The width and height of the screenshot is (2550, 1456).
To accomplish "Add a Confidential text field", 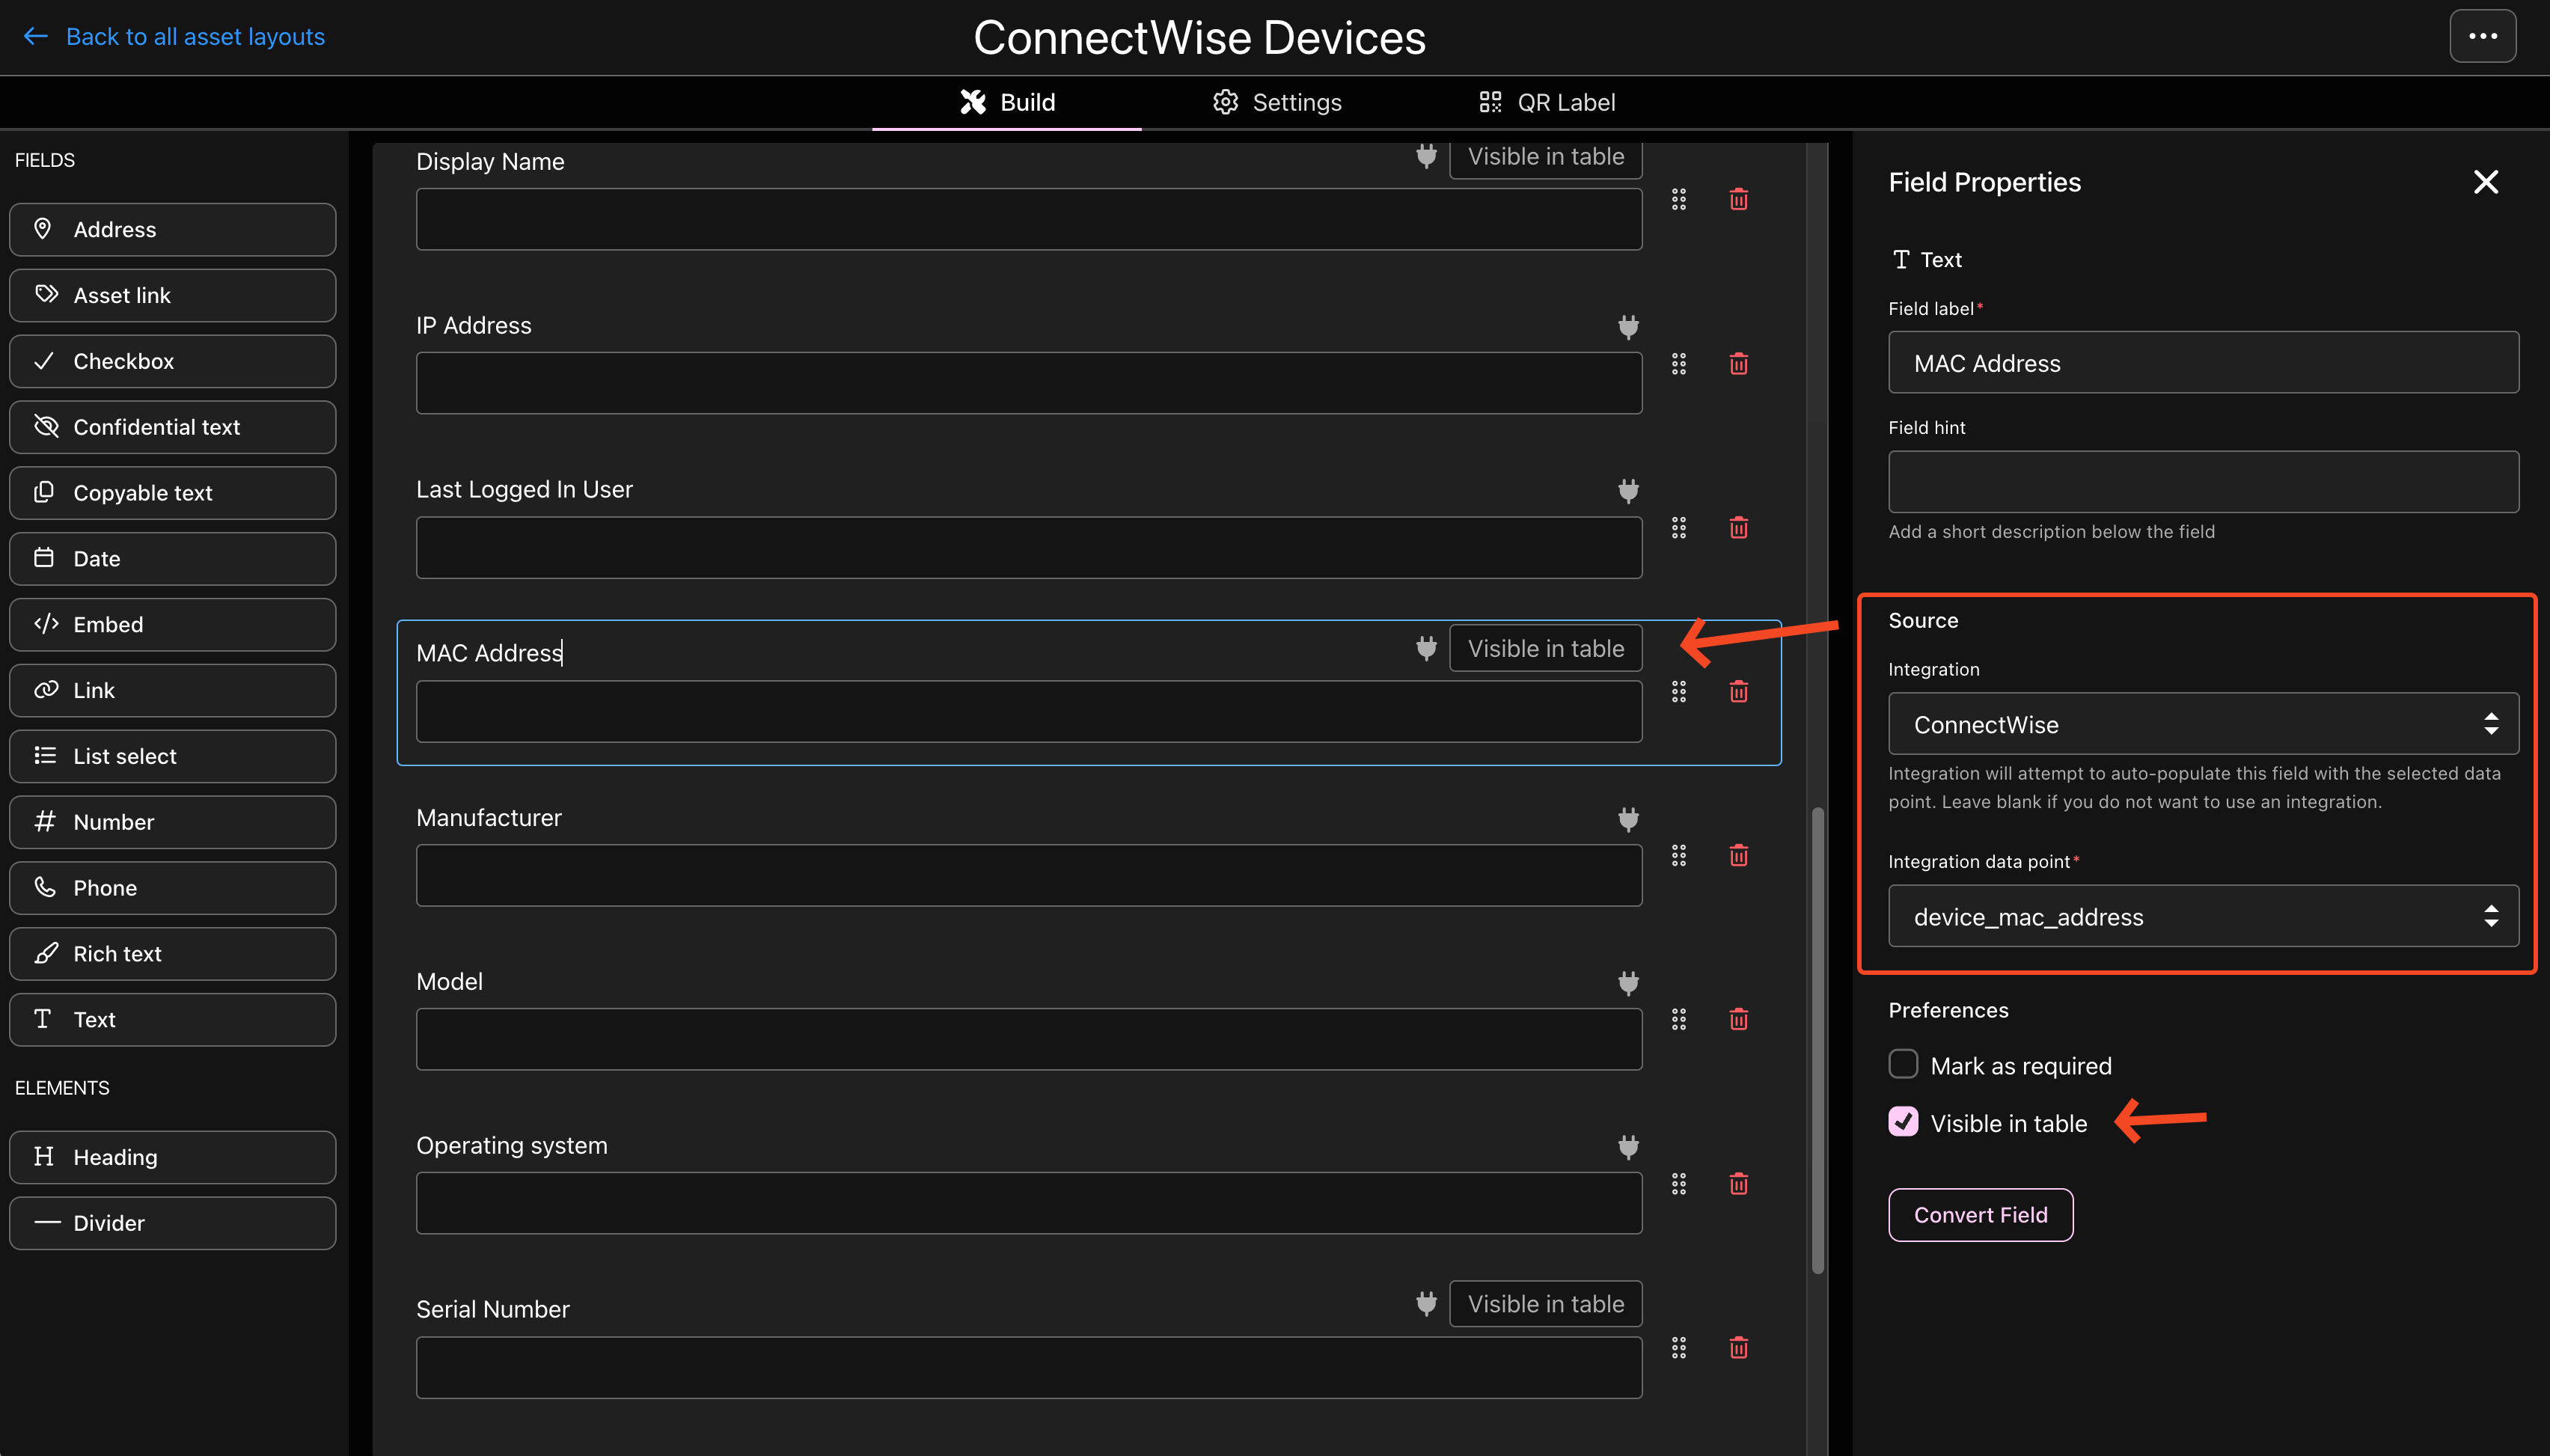I will point(173,427).
